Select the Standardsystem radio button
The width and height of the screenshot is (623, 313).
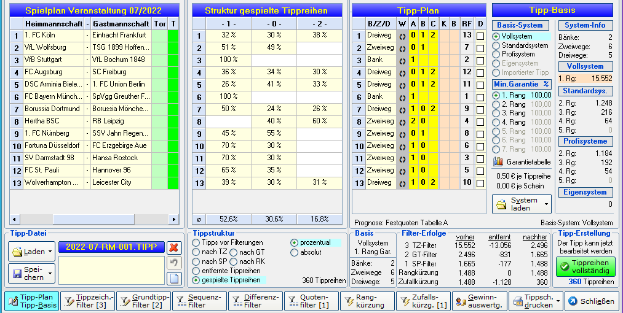pyautogui.click(x=496, y=45)
